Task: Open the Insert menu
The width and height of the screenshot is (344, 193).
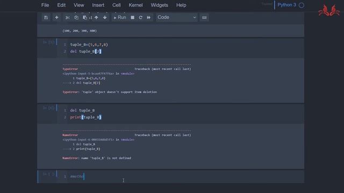Action: point(98,5)
